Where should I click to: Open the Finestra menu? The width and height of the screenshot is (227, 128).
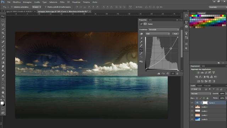[x=87, y=2]
